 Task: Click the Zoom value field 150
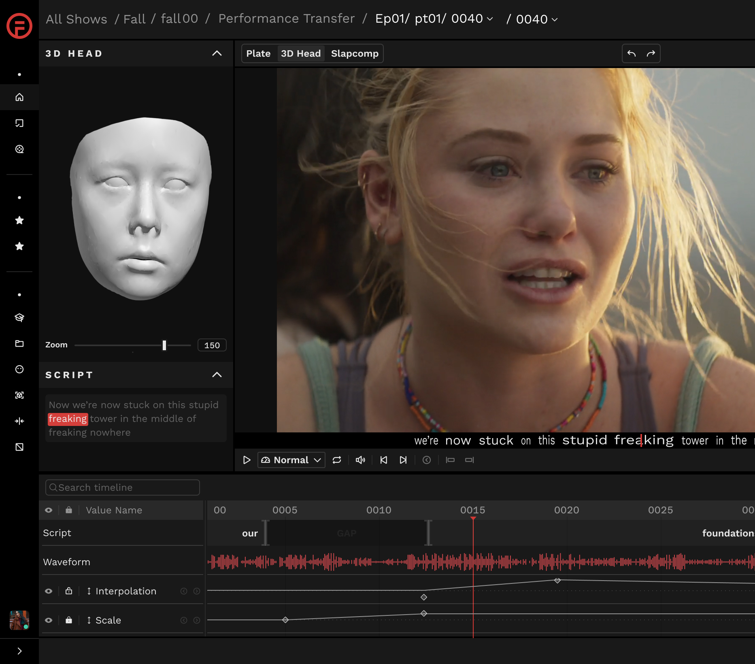point(212,345)
